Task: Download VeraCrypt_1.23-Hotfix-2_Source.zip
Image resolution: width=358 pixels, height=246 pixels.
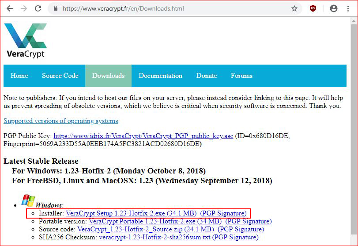Action: (x=145, y=229)
